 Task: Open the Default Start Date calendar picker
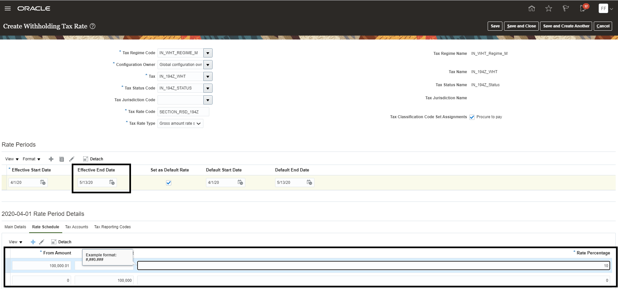(x=240, y=182)
